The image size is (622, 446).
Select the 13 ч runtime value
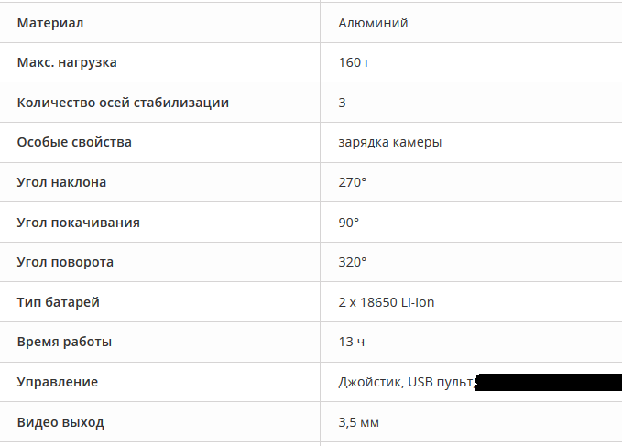click(352, 342)
